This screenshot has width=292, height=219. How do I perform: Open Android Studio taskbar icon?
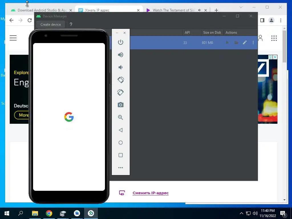(x=77, y=213)
